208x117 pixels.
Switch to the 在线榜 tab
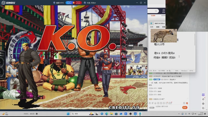coord(153,16)
